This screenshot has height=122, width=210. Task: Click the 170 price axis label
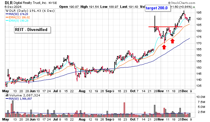[199, 43]
